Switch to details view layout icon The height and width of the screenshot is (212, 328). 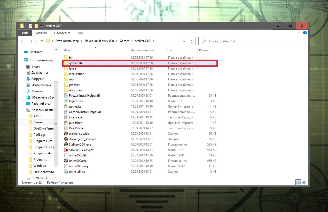click(x=298, y=183)
